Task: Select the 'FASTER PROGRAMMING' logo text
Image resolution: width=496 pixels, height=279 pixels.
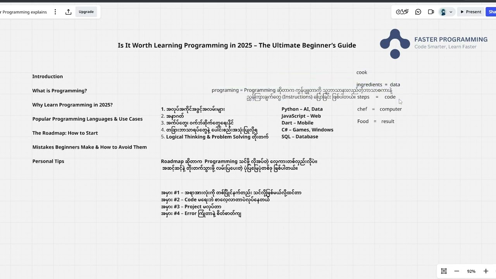Action: (x=451, y=40)
